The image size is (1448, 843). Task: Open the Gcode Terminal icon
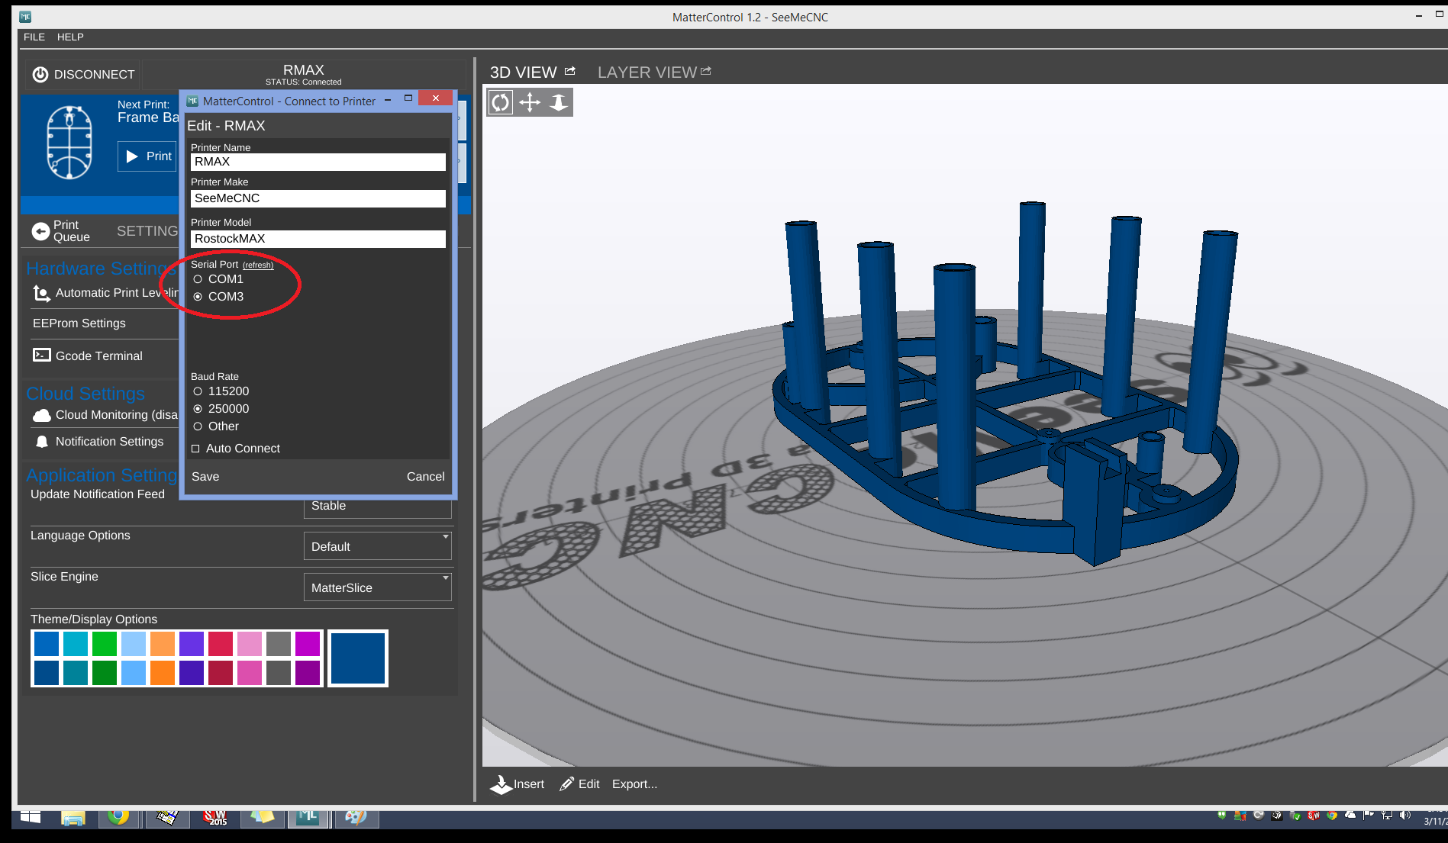[42, 356]
